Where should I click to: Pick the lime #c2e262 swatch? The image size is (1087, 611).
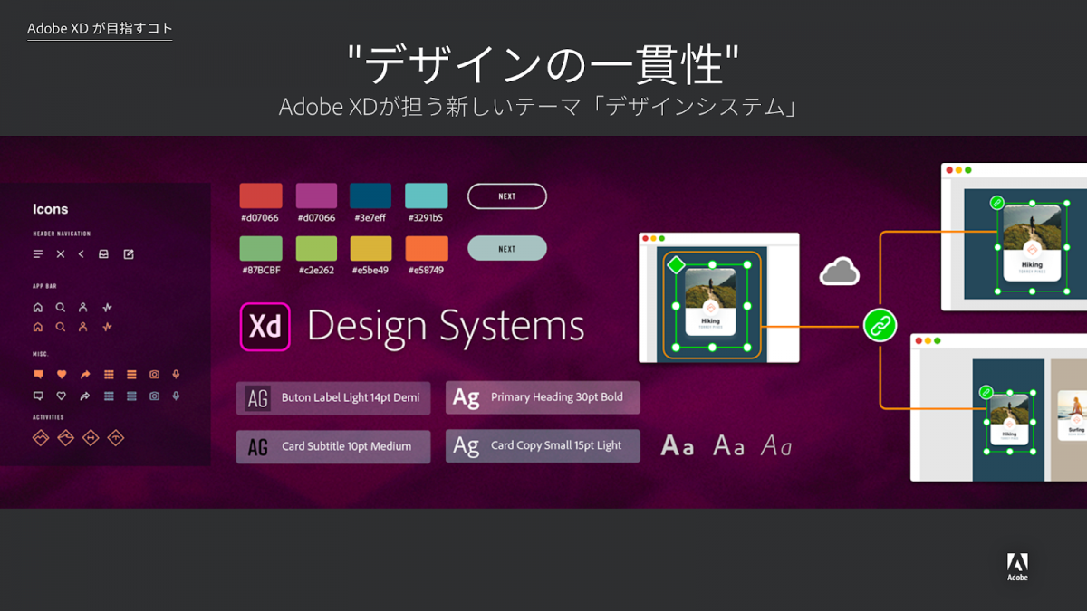click(316, 248)
